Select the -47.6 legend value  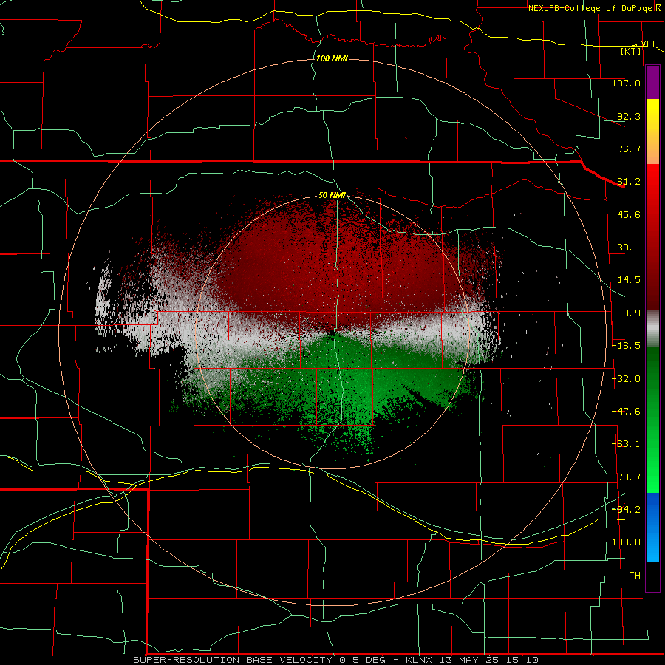(626, 412)
